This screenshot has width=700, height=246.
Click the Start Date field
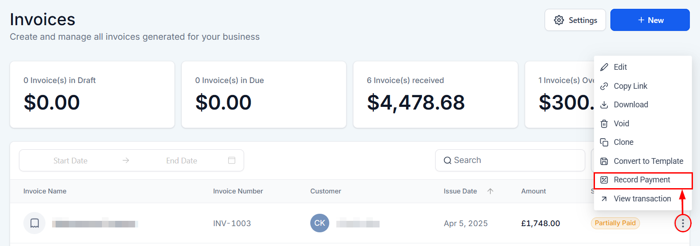click(71, 161)
